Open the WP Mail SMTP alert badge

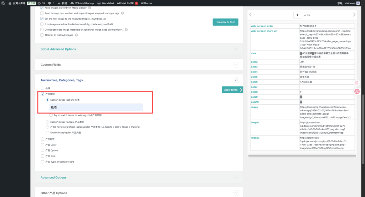[x=137, y=3]
